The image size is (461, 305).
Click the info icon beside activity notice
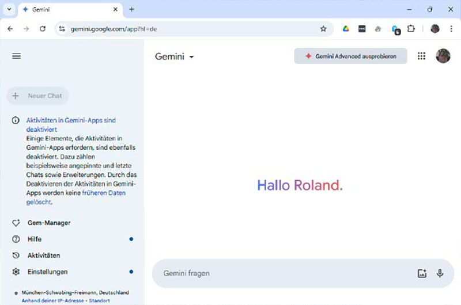click(x=16, y=120)
